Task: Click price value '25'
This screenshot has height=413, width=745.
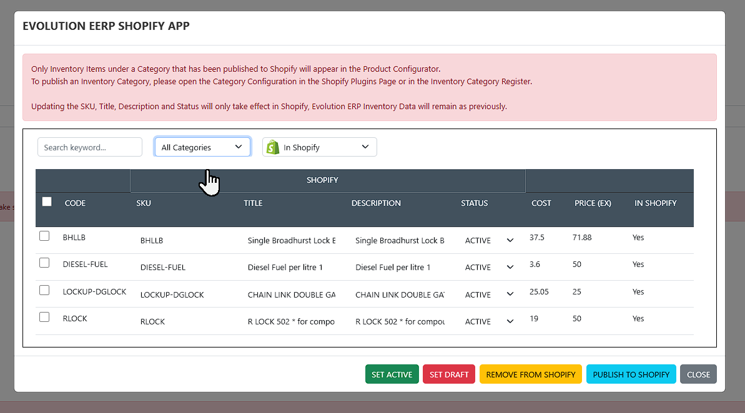Action: [577, 291]
